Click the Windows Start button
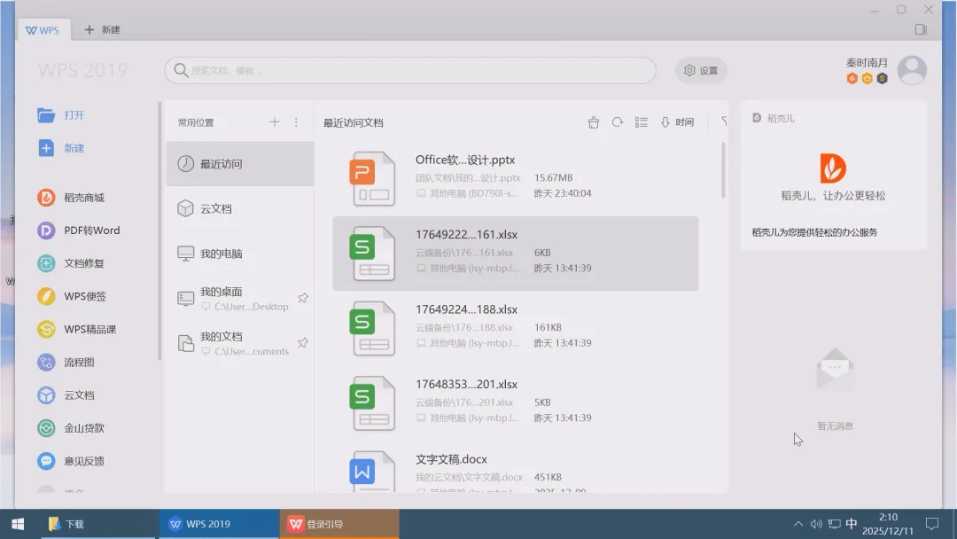The width and height of the screenshot is (957, 539). 18,524
